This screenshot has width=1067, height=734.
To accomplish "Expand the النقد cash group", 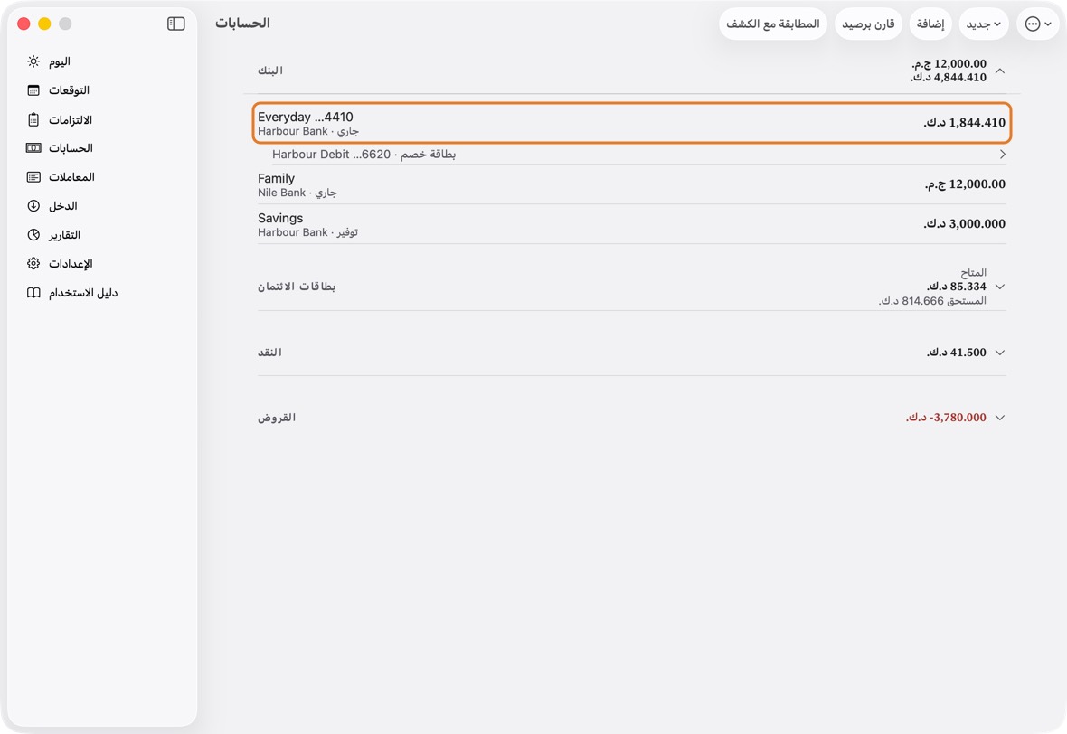I will coord(999,353).
